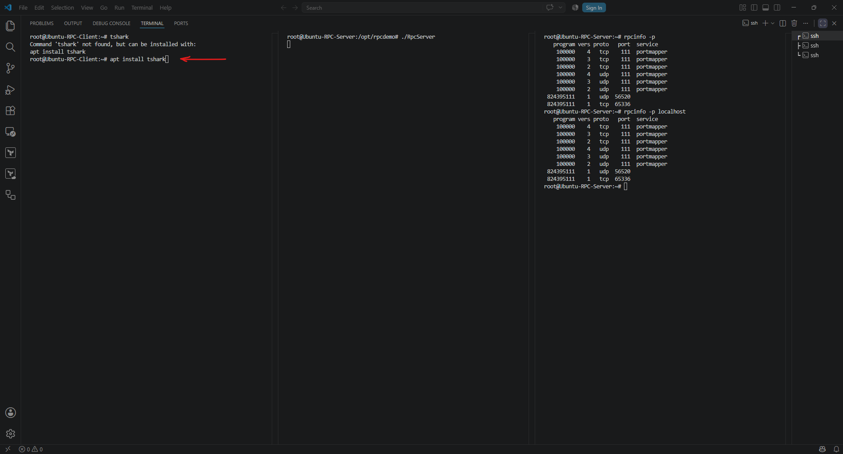Open the Remote Explorer view
843x454 pixels.
tap(11, 132)
